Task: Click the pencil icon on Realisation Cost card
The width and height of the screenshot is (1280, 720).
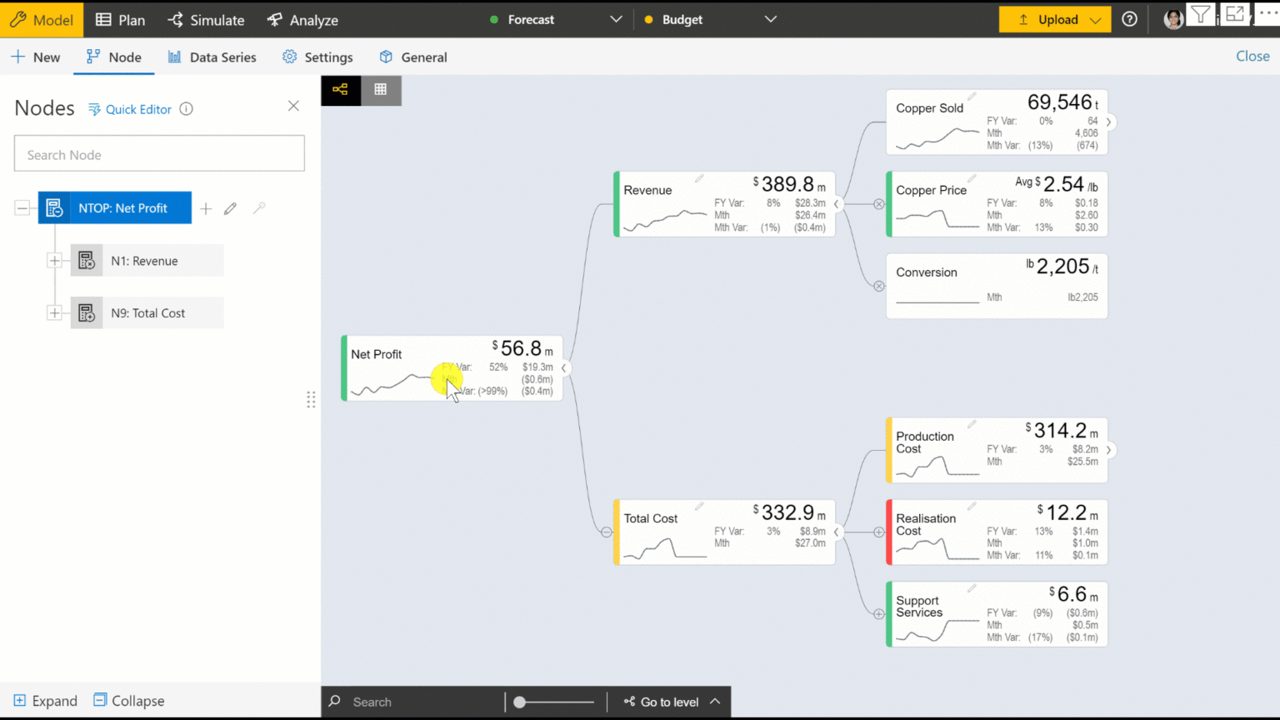Action: (972, 506)
